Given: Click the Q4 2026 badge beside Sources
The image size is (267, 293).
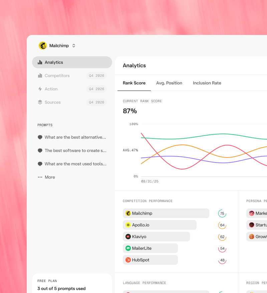Looking at the screenshot, I should [96, 102].
